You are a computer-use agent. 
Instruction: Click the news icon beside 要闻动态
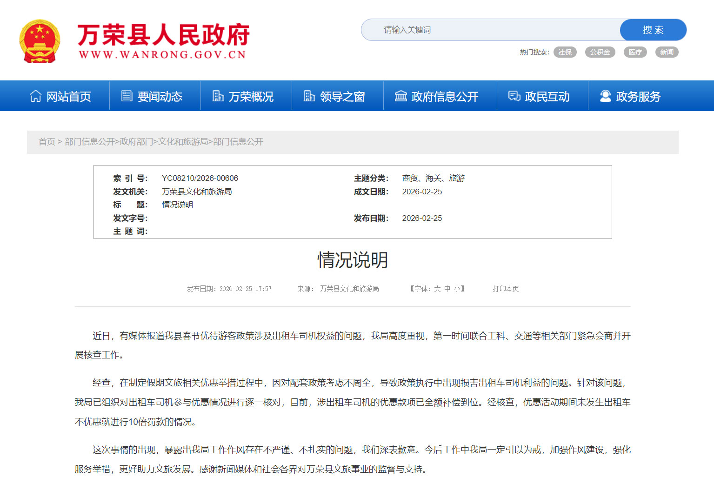click(x=127, y=96)
